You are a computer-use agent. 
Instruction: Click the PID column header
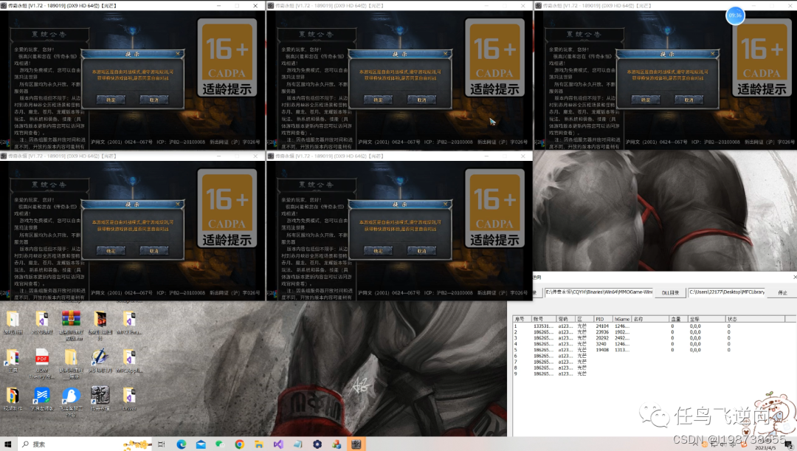click(x=604, y=319)
